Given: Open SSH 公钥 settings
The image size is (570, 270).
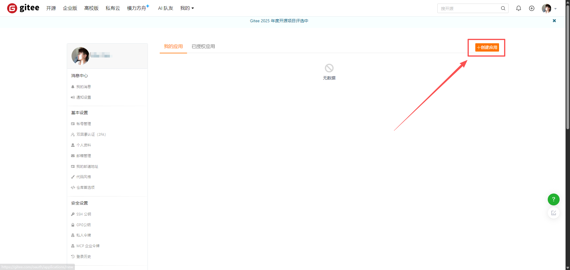Looking at the screenshot, I should (x=83, y=214).
